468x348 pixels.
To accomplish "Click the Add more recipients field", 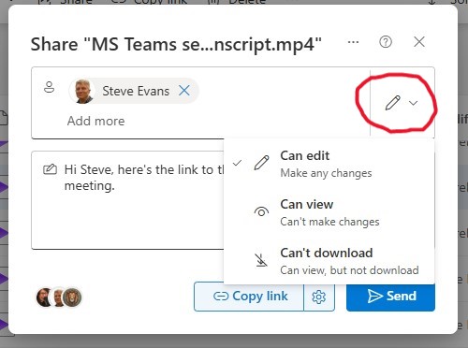I will [x=96, y=121].
